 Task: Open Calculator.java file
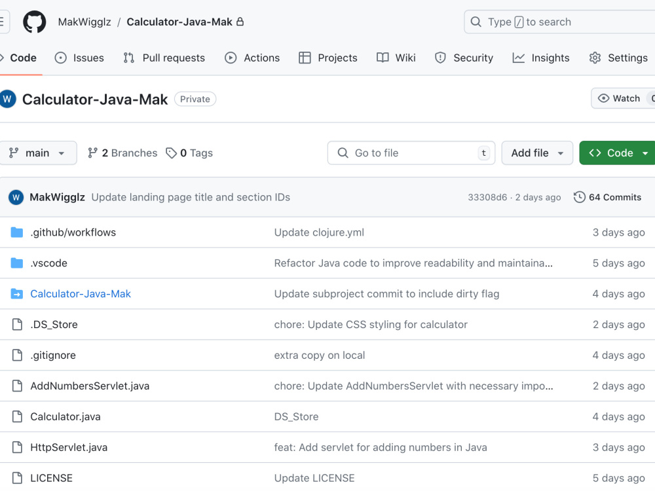65,416
